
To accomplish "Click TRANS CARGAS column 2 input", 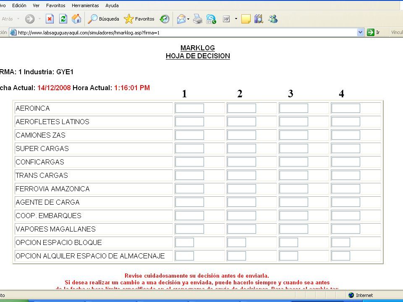I will point(242,175).
